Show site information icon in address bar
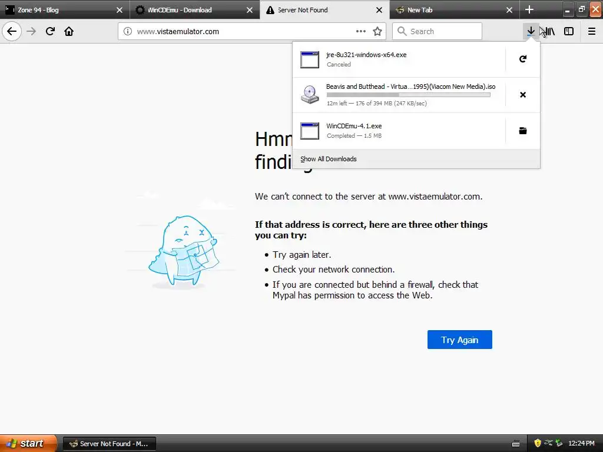This screenshot has height=452, width=603. (x=128, y=31)
